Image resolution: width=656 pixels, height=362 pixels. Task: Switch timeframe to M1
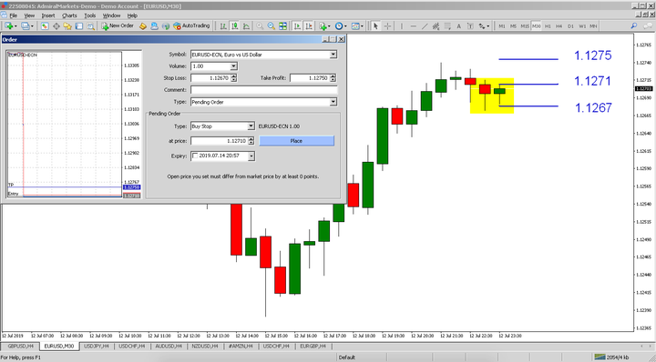502,25
